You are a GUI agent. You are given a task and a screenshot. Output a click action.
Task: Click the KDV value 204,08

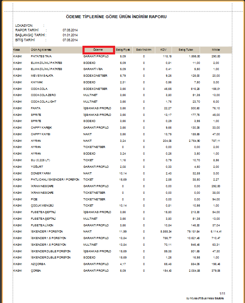tap(167, 141)
